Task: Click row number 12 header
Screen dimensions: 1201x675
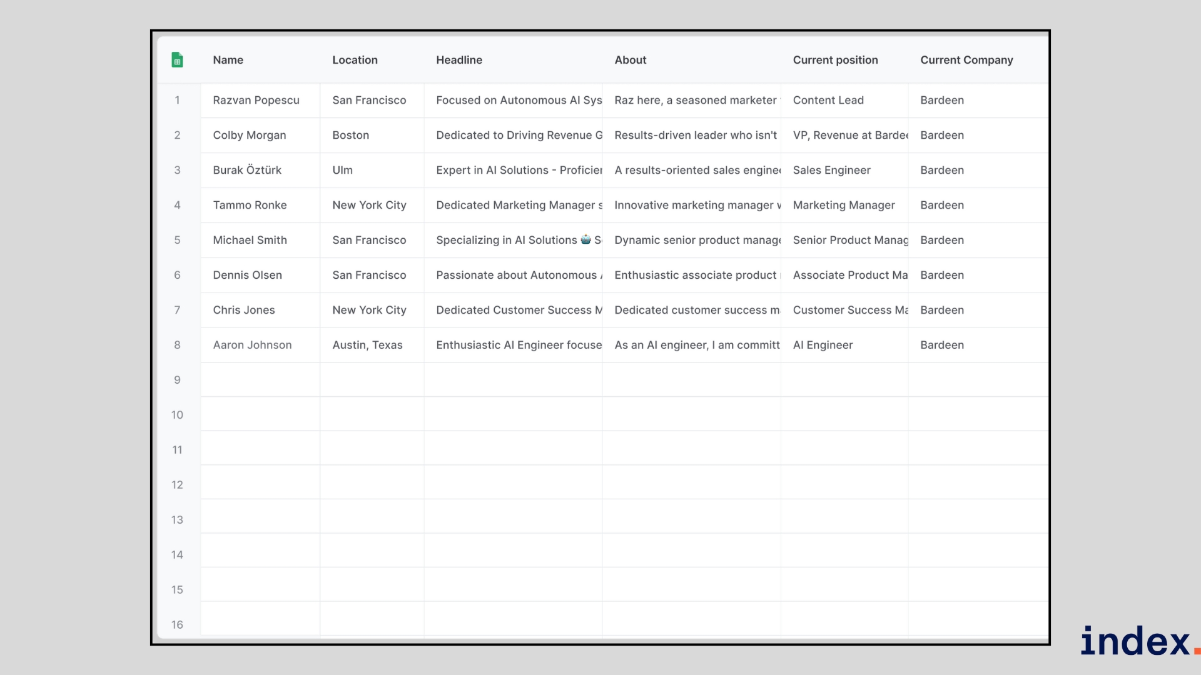Action: click(177, 485)
